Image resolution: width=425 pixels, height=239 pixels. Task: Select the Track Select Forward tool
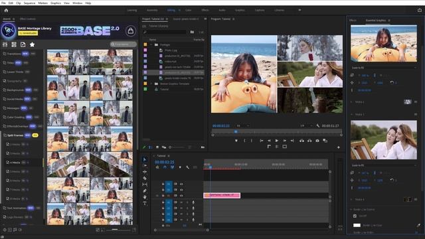(145, 165)
